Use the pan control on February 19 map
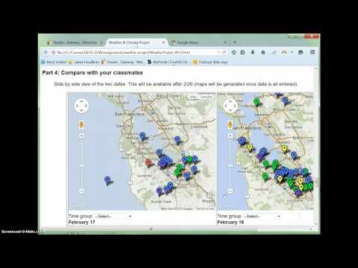This screenshot has height=268, width=358. pos(230,106)
